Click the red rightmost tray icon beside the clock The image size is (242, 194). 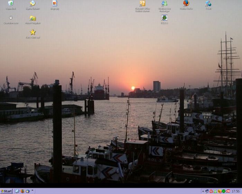pyautogui.click(x=228, y=191)
